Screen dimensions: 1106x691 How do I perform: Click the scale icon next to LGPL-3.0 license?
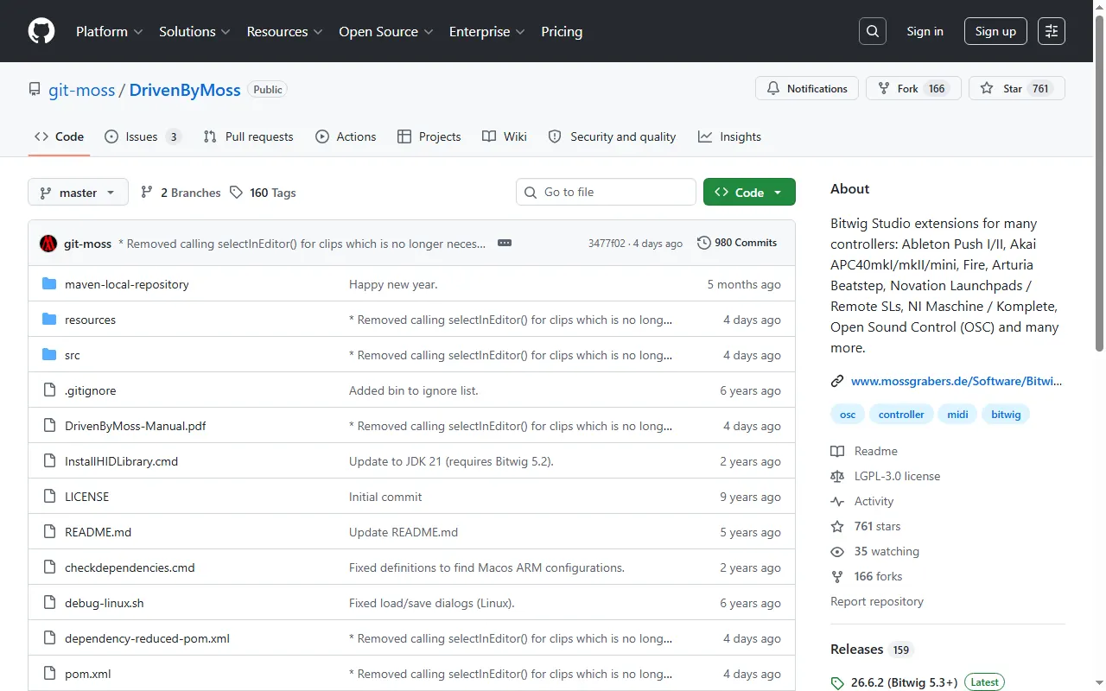pos(837,476)
